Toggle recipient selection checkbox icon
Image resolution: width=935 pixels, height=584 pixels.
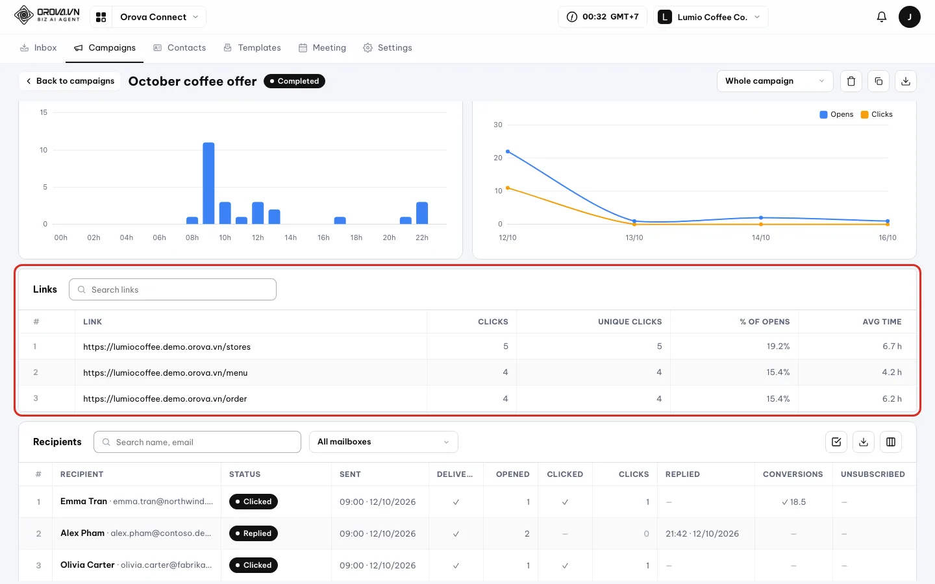pos(836,442)
